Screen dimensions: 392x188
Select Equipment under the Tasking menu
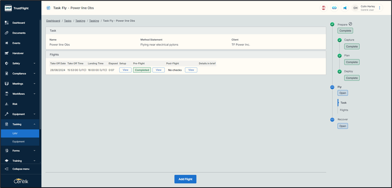[x=19, y=141]
